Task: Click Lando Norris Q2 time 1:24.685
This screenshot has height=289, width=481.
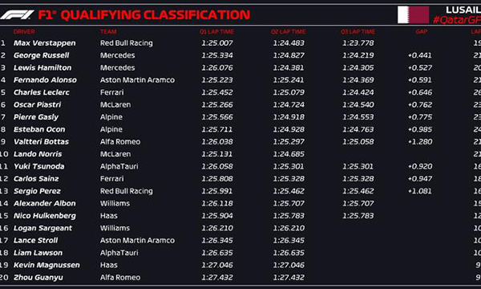Action: coord(289,154)
